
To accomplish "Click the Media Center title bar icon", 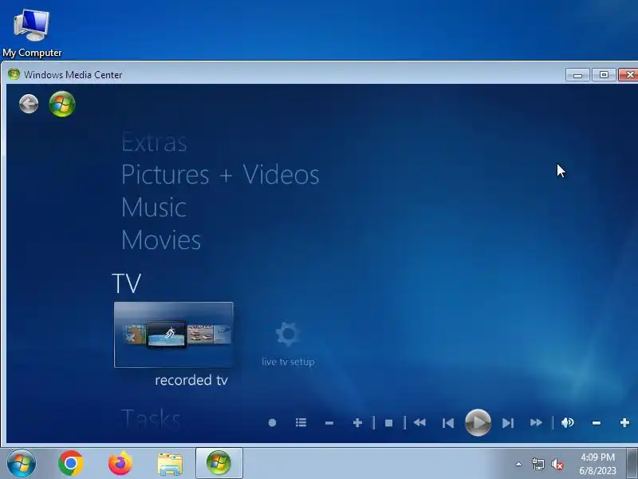I will (x=14, y=74).
